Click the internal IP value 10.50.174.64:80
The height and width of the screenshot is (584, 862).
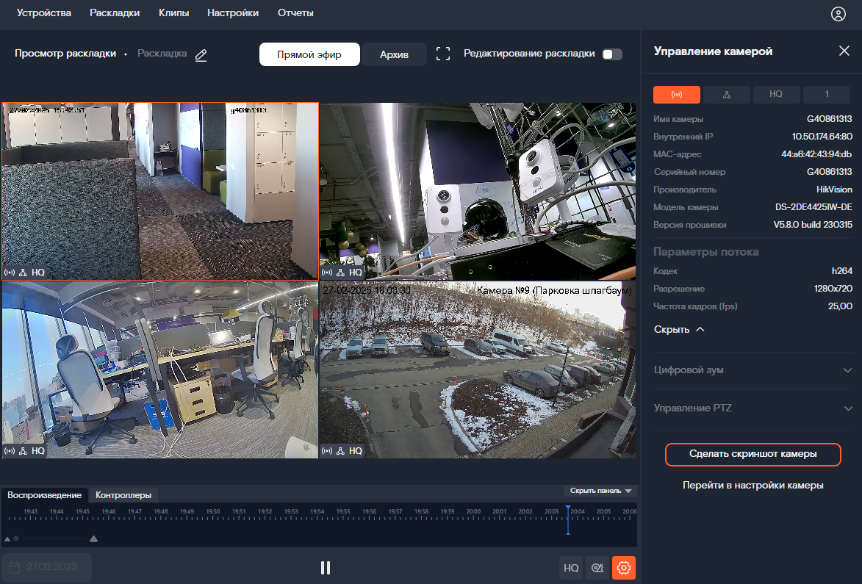(822, 137)
